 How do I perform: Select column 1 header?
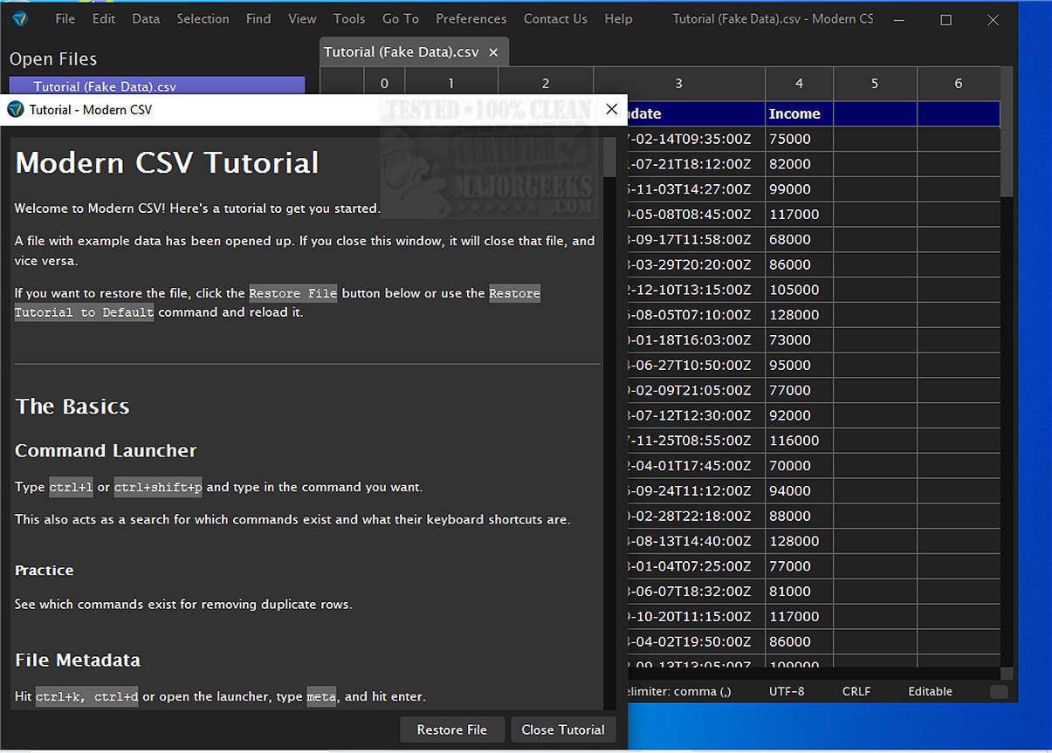click(x=451, y=84)
